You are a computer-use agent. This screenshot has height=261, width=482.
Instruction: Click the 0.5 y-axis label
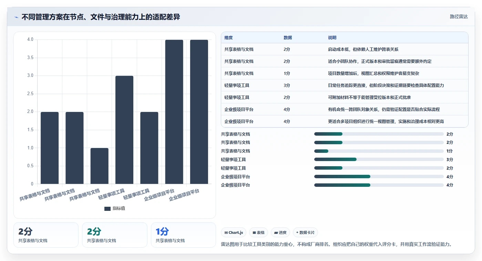(x=30, y=166)
